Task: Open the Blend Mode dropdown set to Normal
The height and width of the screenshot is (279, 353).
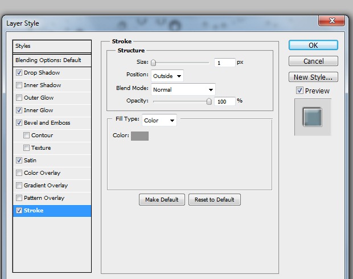Action: pyautogui.click(x=183, y=89)
